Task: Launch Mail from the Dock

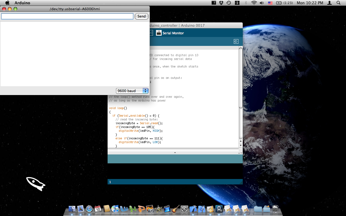Action: pyautogui.click(x=81, y=209)
